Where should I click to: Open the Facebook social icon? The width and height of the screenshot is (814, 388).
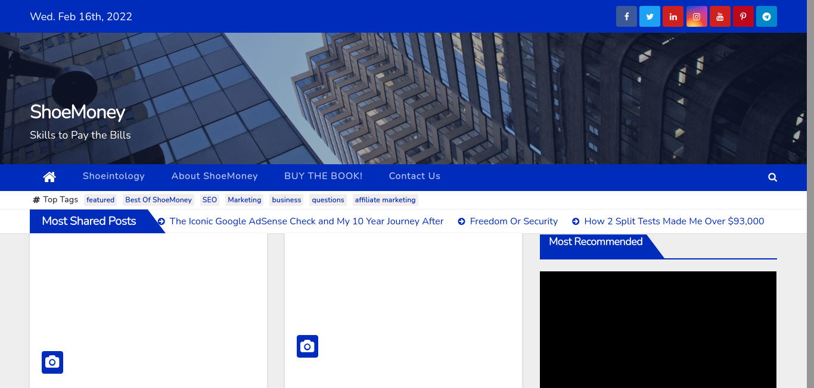point(626,17)
